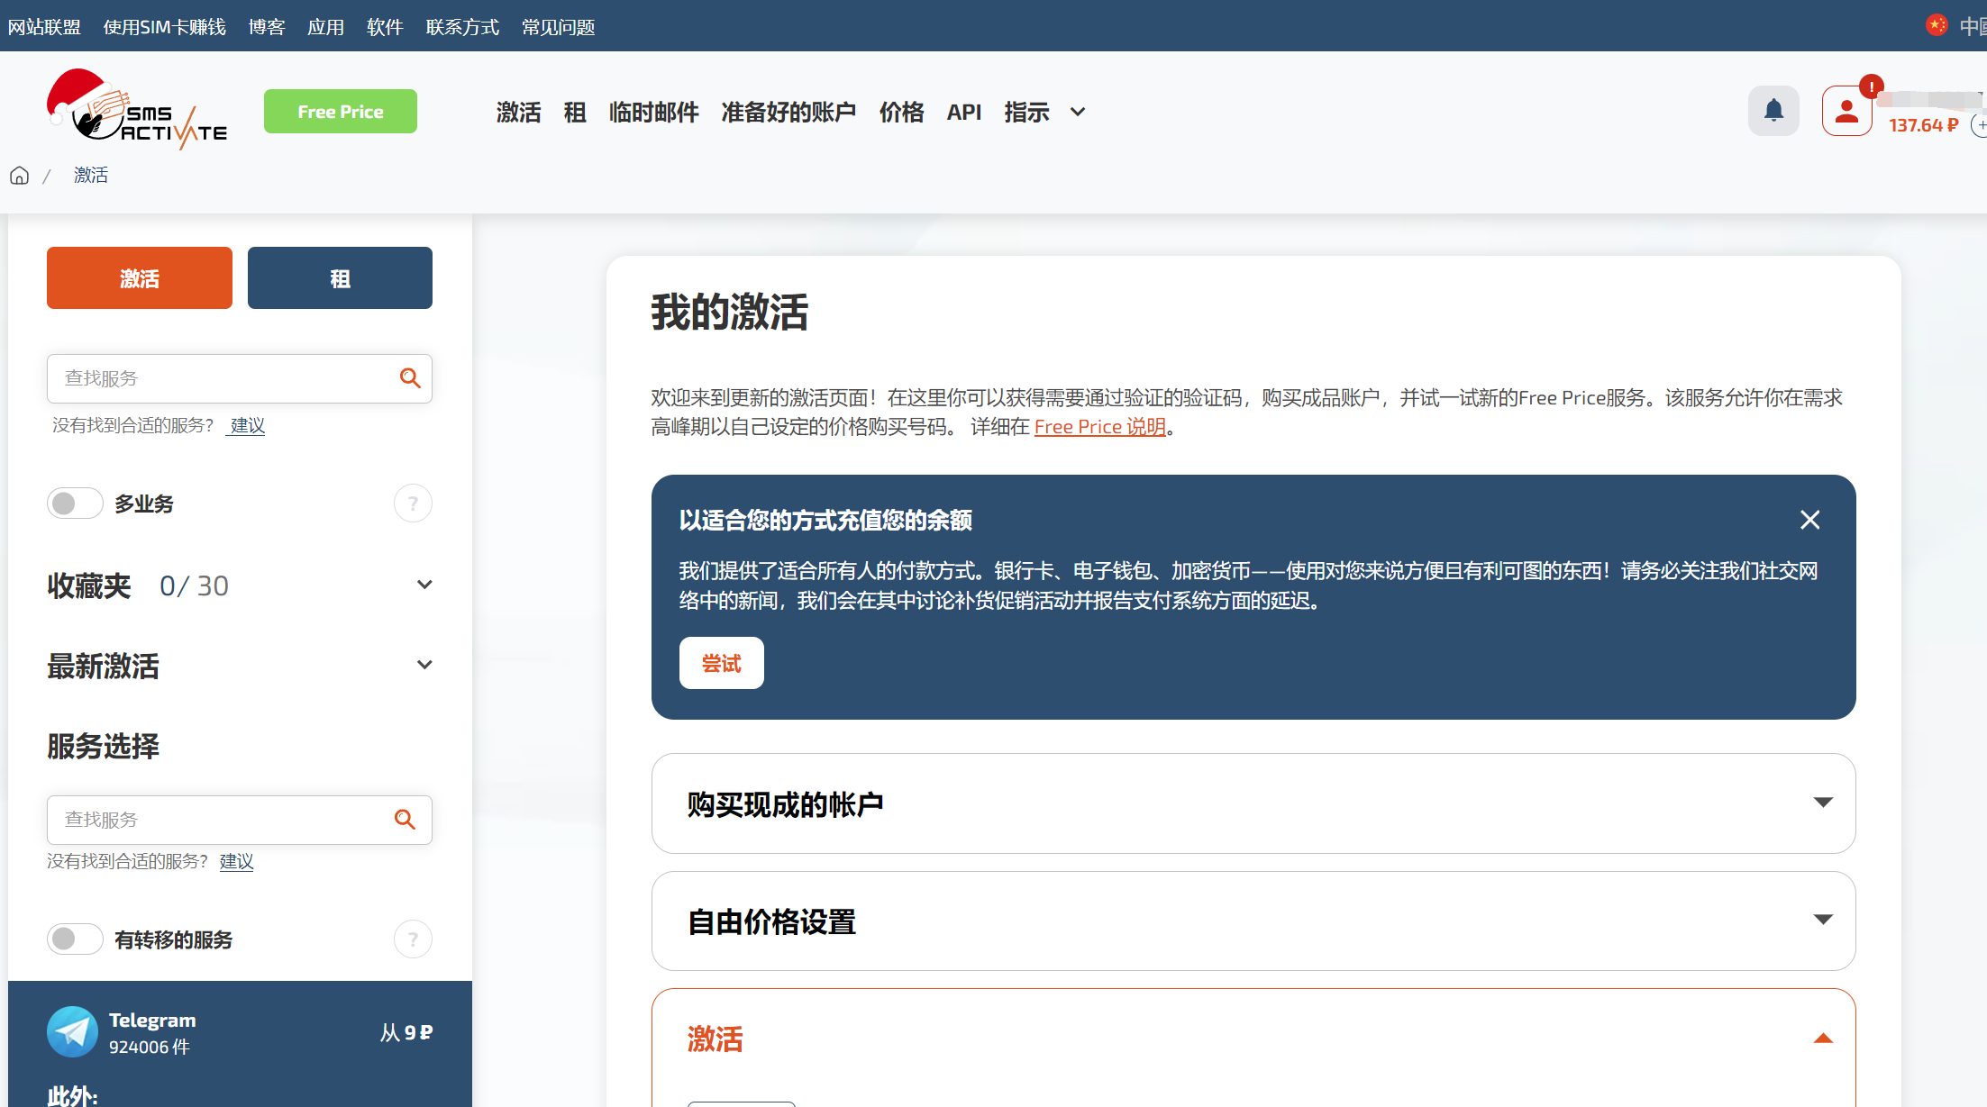Open the Free Price 说明 link
This screenshot has height=1107, width=1987.
point(1100,427)
